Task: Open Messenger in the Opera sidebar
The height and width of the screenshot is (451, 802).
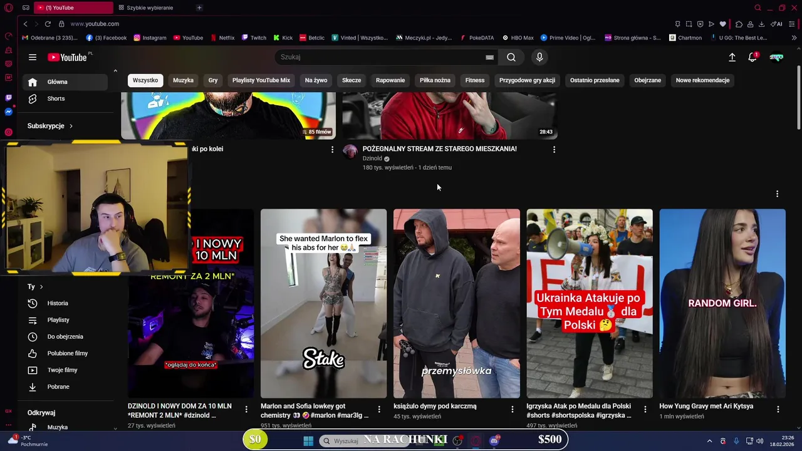Action: click(8, 112)
